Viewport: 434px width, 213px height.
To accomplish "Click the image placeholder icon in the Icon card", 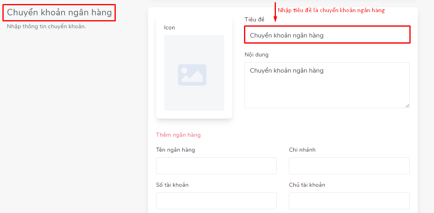I will [x=192, y=75].
